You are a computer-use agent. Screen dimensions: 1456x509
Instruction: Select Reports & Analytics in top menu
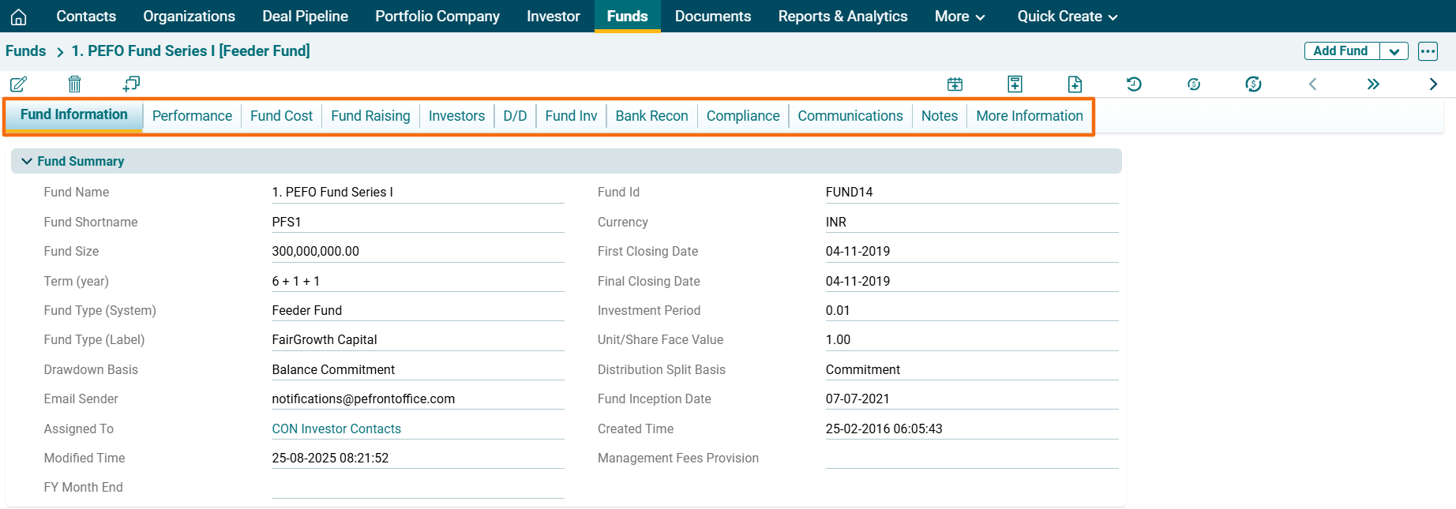(842, 17)
